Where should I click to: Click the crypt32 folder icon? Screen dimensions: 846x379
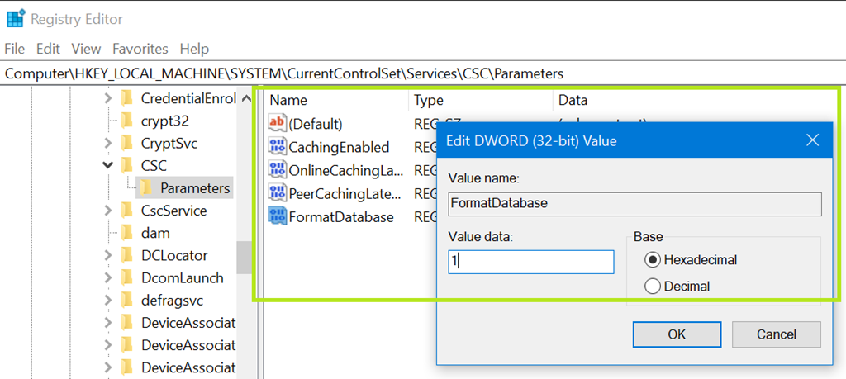click(x=126, y=121)
